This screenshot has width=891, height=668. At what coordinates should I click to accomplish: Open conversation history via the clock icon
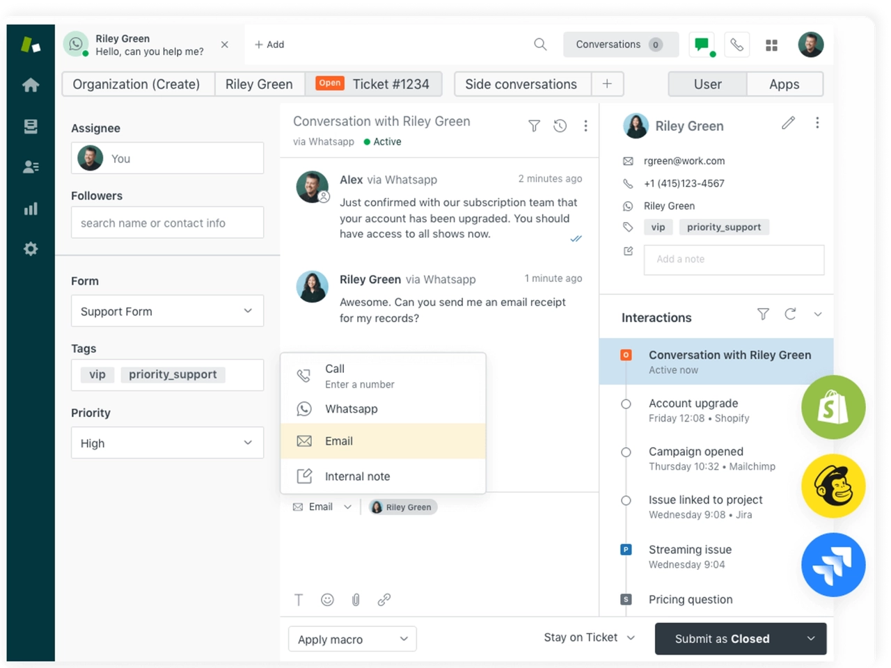560,126
